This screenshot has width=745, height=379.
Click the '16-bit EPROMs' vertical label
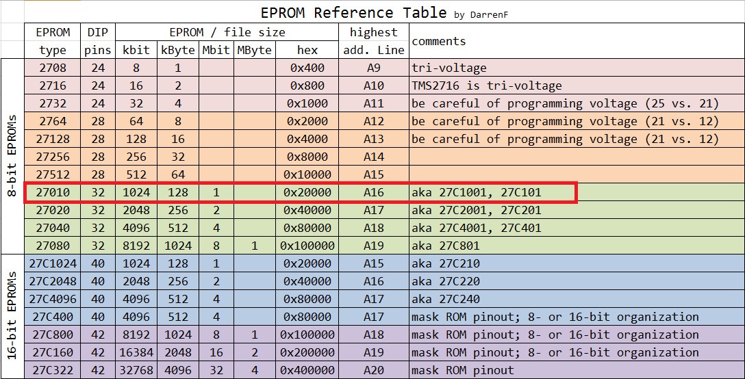(x=12, y=317)
